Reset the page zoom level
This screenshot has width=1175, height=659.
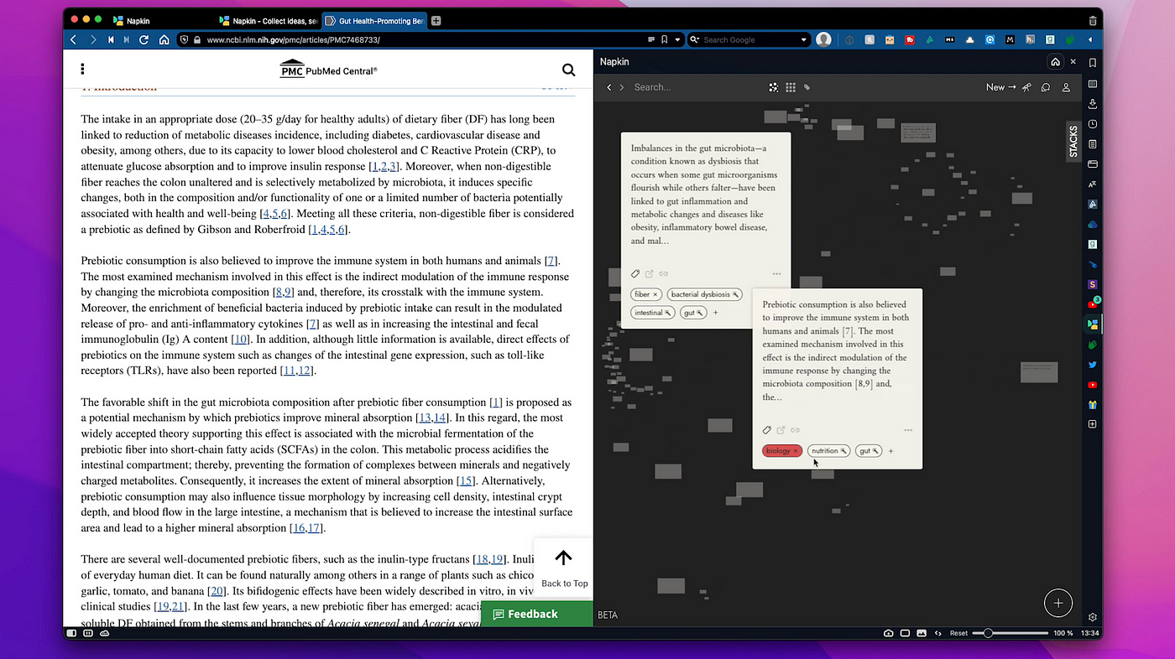pos(958,633)
